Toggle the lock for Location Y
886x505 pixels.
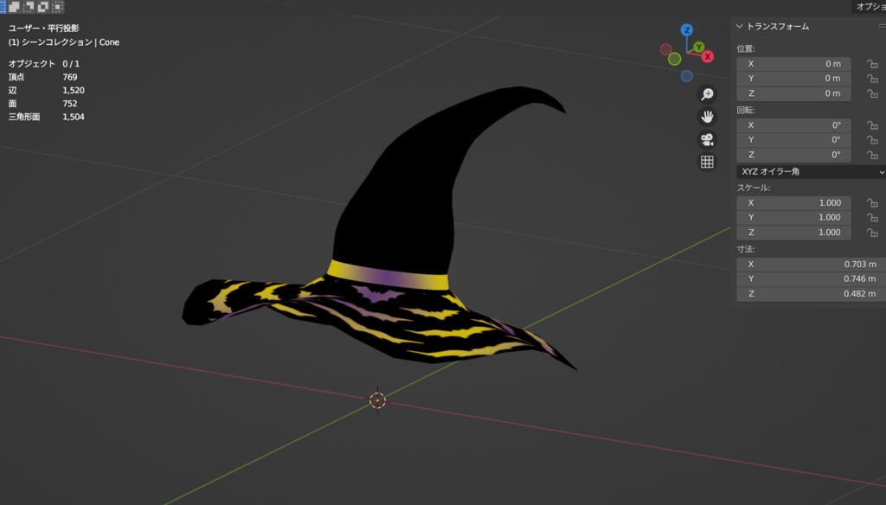[872, 79]
